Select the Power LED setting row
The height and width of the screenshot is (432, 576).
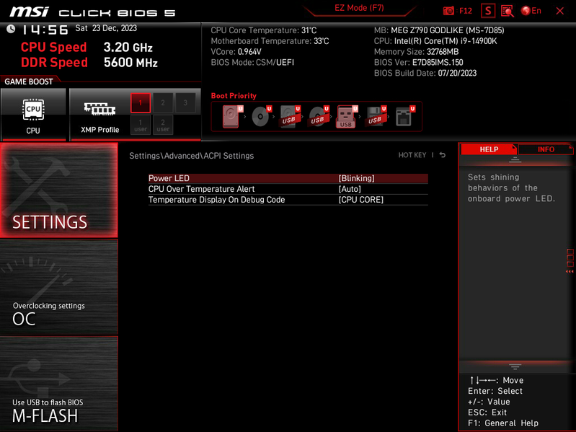[x=288, y=178]
